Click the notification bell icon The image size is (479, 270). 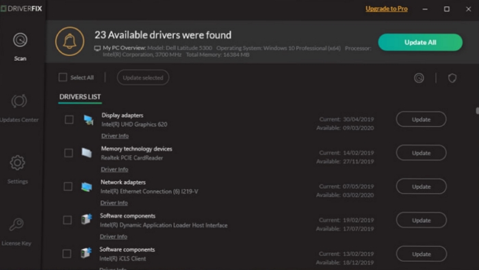(x=70, y=42)
